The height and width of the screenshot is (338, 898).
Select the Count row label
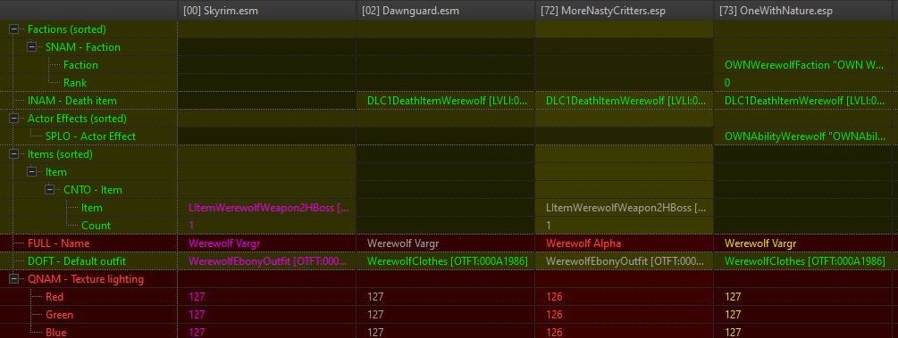point(96,226)
